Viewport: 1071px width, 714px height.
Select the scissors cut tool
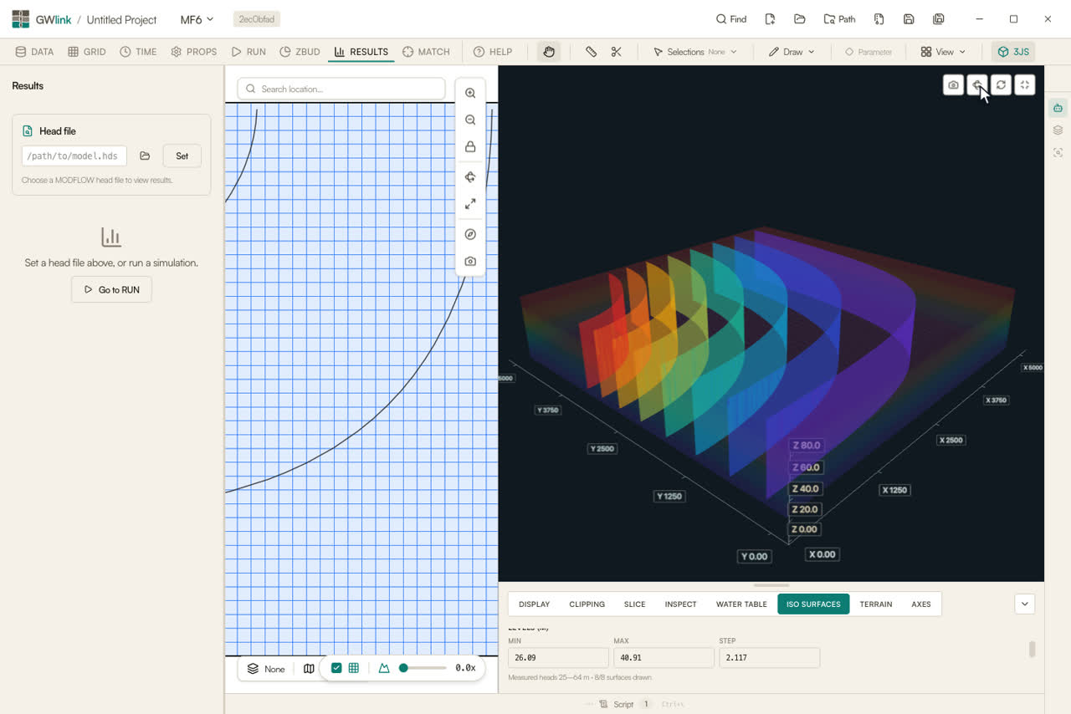tap(617, 52)
